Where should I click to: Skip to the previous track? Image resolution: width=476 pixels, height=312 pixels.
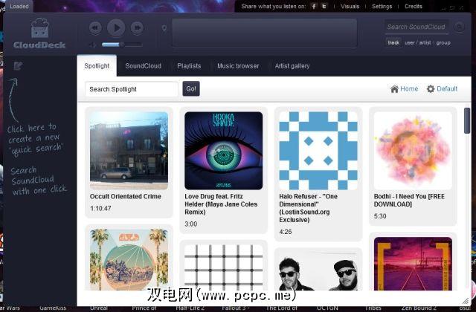(x=95, y=28)
